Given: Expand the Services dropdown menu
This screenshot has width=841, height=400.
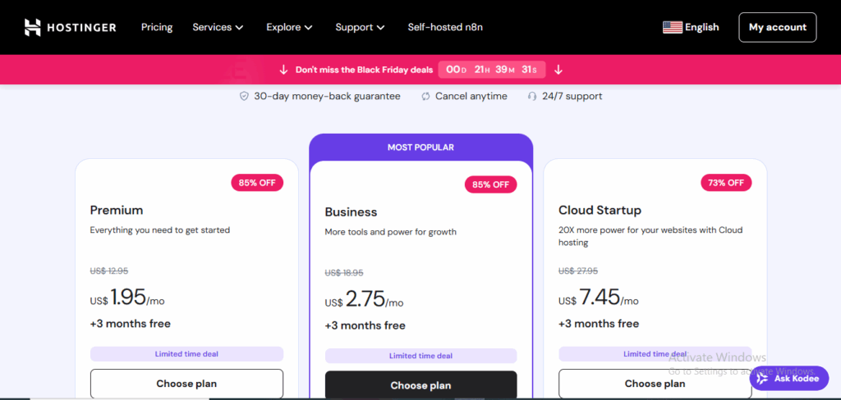Looking at the screenshot, I should (x=218, y=27).
